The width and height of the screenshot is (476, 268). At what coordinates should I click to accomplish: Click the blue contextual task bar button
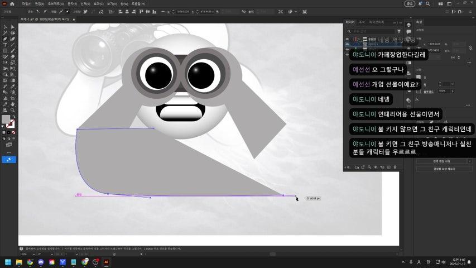click(9, 159)
